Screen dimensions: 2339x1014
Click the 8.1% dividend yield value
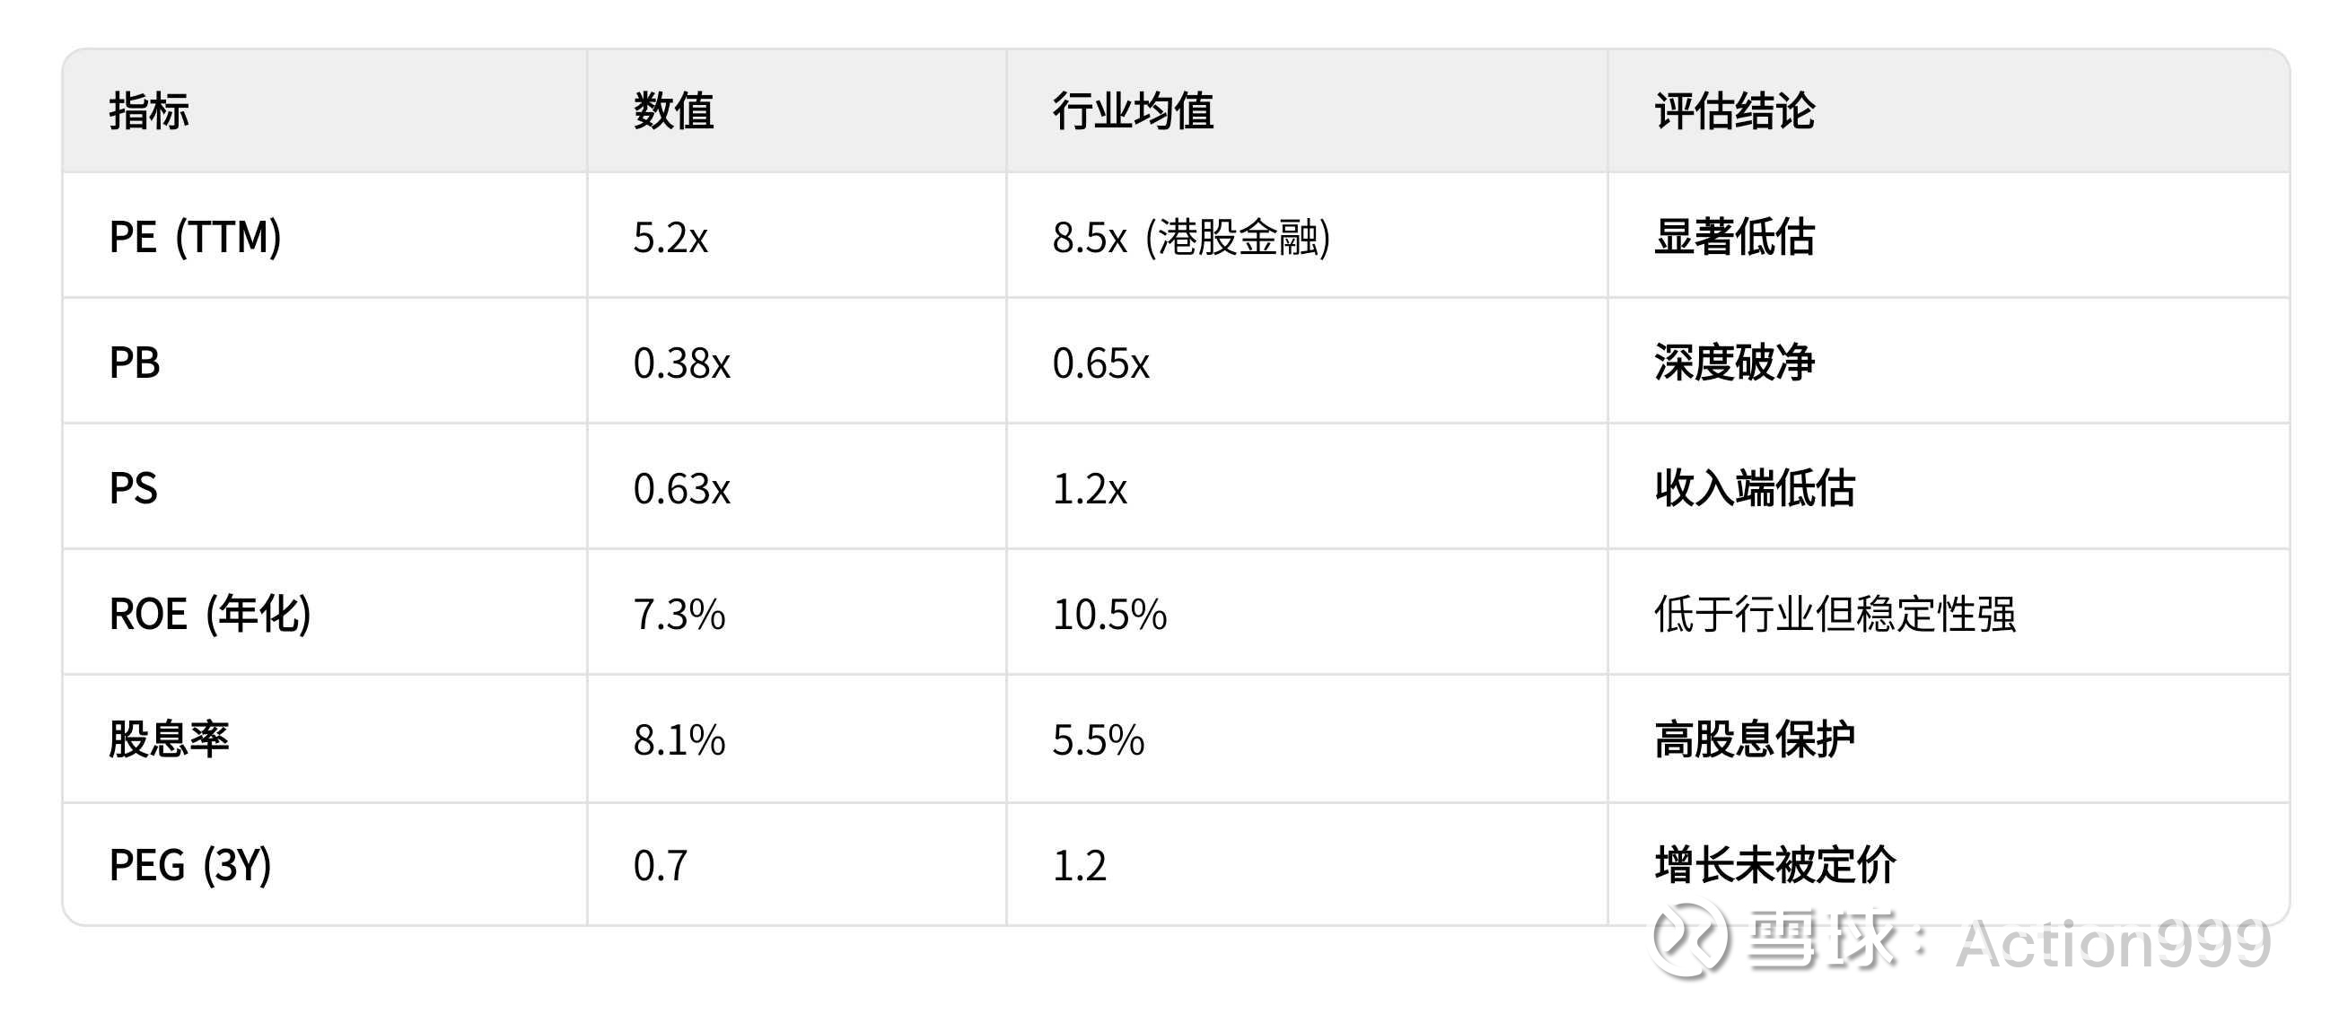[x=679, y=739]
